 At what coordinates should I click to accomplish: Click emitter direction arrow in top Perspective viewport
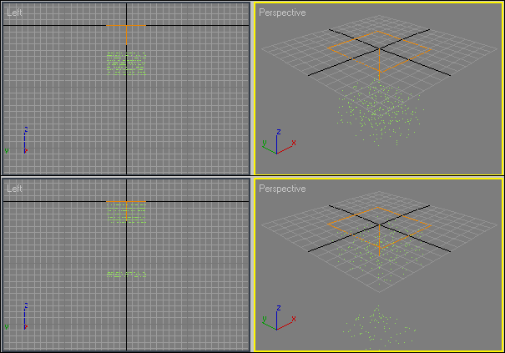point(380,67)
